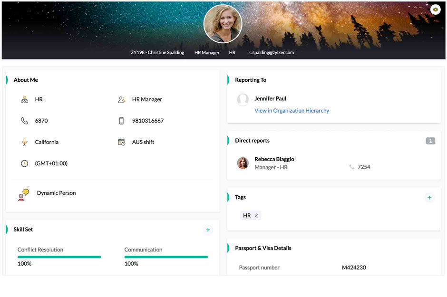
Task: Click the (GMT+01:00) timezone text
Action: 51,163
